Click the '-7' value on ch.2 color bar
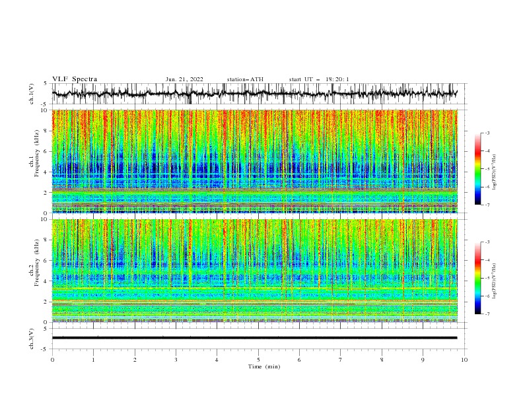The height and width of the screenshot is (404, 523). click(487, 314)
